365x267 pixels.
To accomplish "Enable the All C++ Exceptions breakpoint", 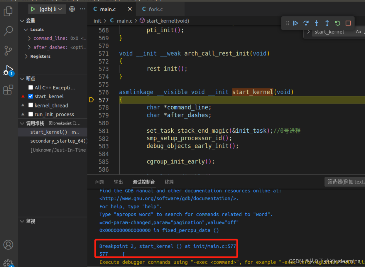I will (30, 87).
